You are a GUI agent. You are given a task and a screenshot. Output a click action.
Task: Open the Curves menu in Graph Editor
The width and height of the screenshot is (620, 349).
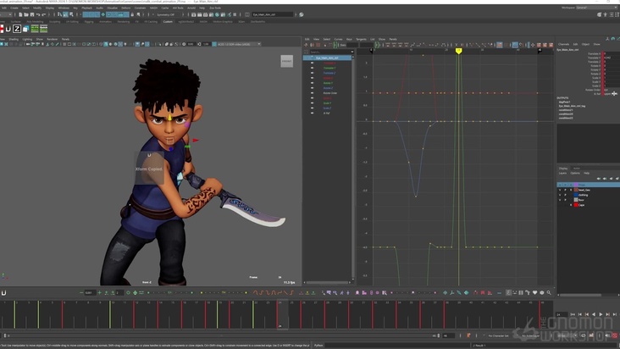point(338,39)
